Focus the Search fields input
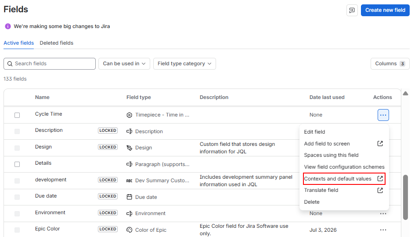Screen dimensions: 411x237 [50, 64]
